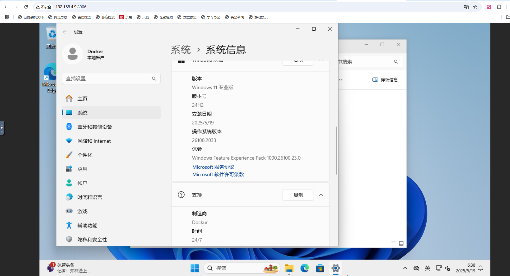Expand the left edge side panel handle
The width and height of the screenshot is (510, 276).
click(x=2, y=128)
